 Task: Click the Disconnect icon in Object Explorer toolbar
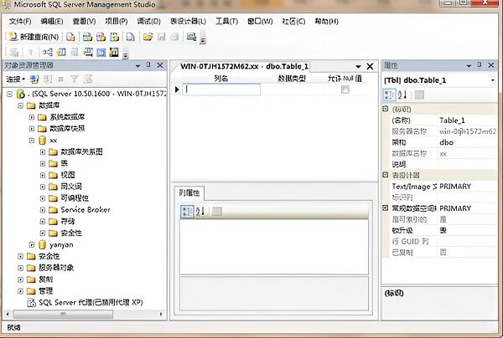pyautogui.click(x=48, y=79)
